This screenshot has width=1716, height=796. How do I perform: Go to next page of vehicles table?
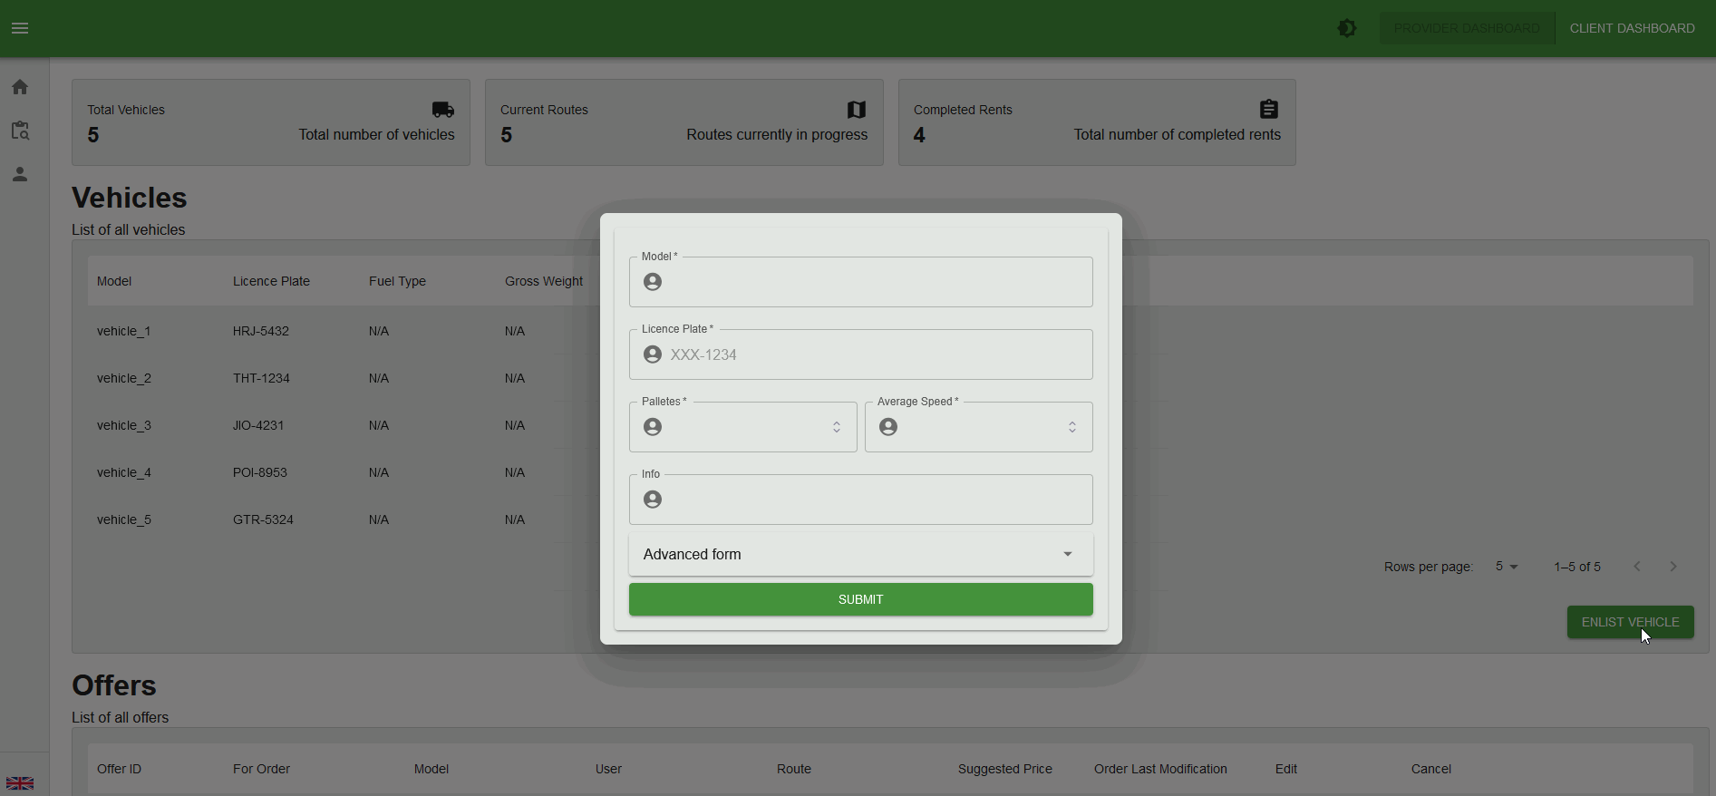tap(1673, 567)
